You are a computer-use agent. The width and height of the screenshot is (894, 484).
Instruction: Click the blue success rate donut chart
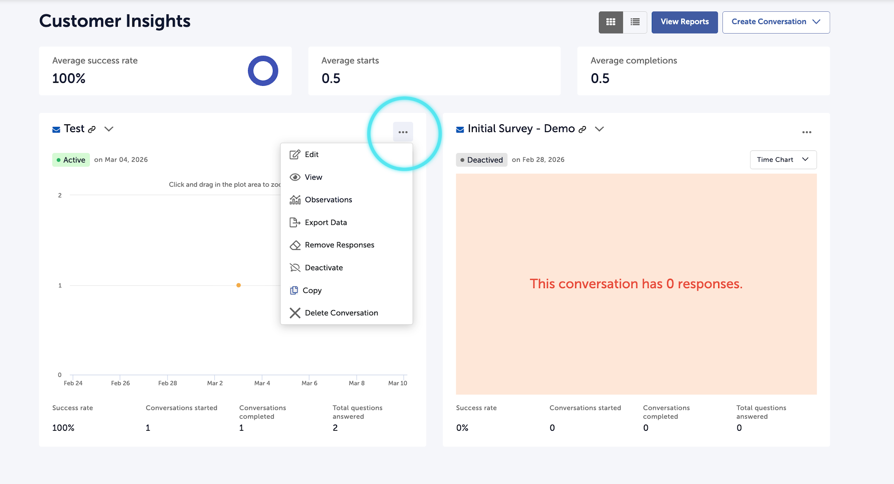[263, 71]
